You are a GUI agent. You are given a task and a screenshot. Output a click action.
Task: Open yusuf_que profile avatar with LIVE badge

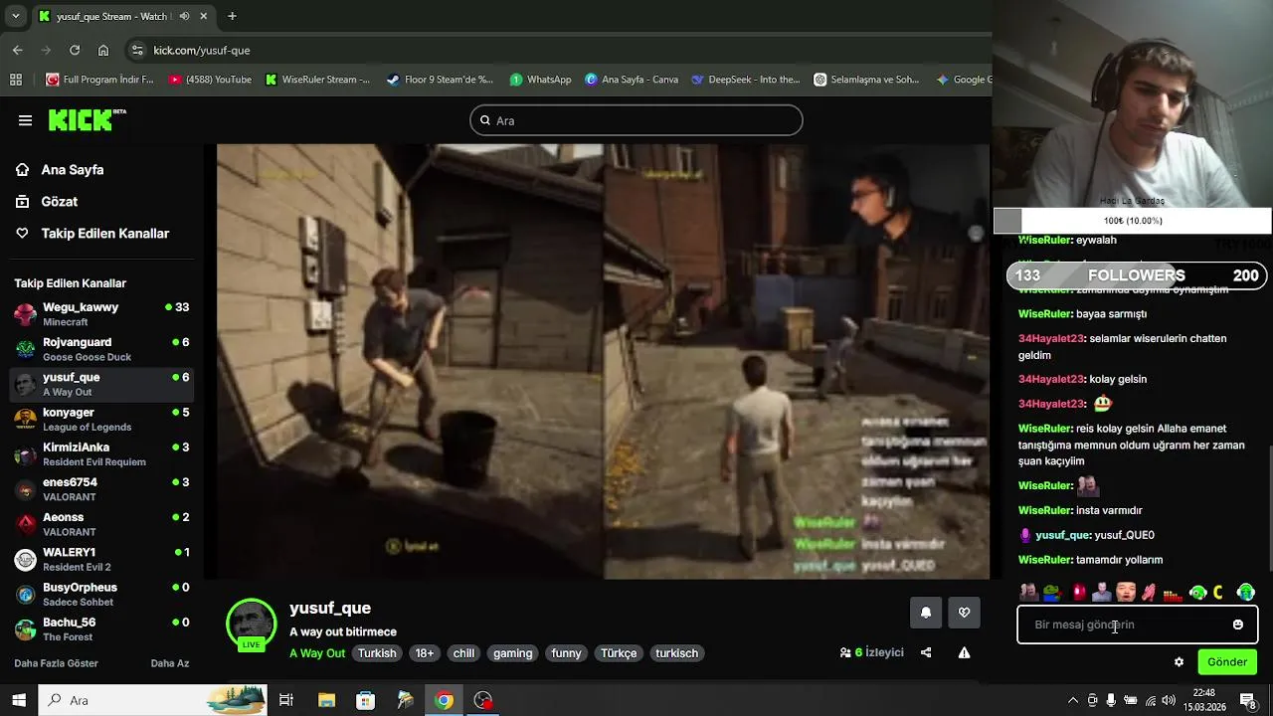pyautogui.click(x=252, y=625)
